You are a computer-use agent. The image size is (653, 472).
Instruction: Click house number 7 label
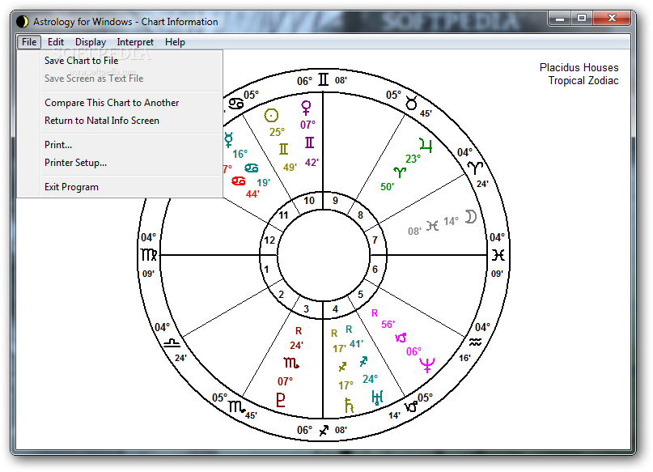click(375, 240)
